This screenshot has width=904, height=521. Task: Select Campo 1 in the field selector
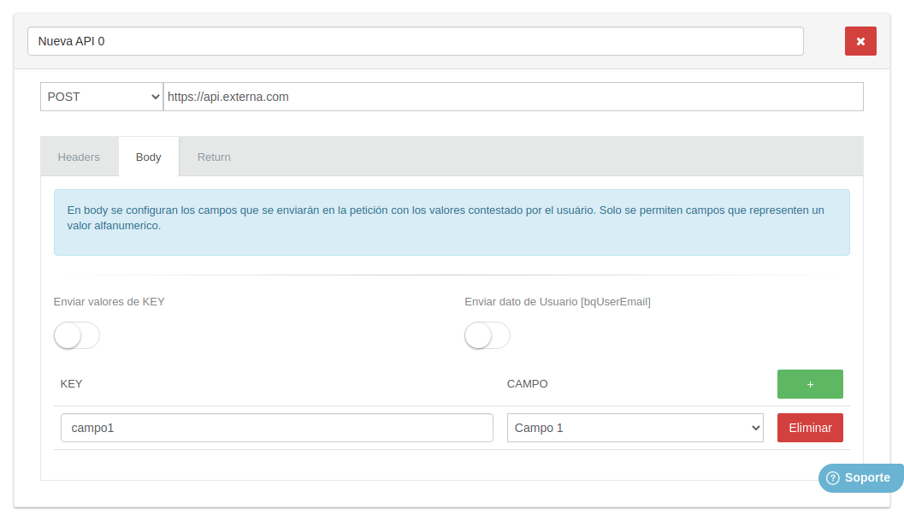pos(634,427)
